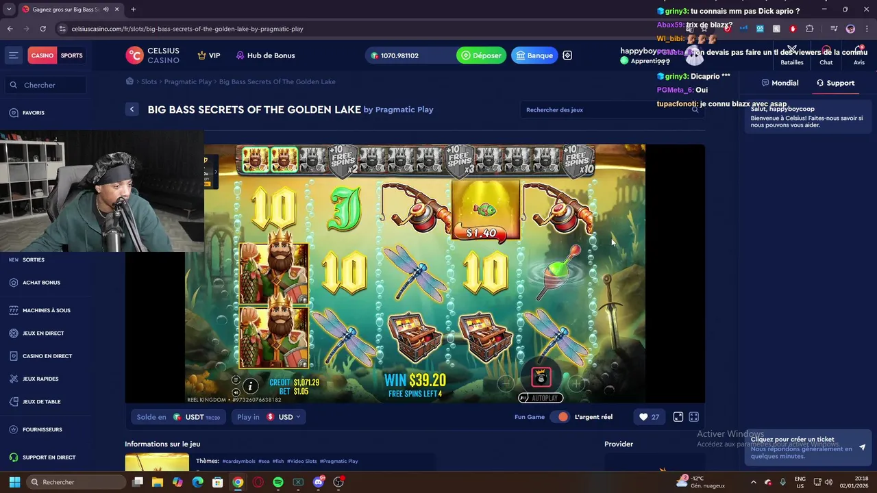Click the slot spin button
Viewport: 877px width, 493px height.
[541, 377]
